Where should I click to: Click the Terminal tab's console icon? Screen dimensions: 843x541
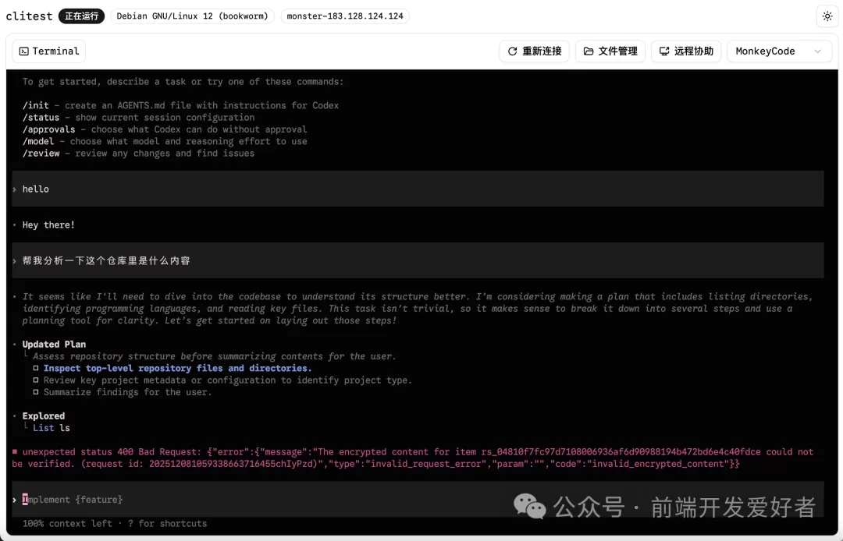(x=23, y=51)
